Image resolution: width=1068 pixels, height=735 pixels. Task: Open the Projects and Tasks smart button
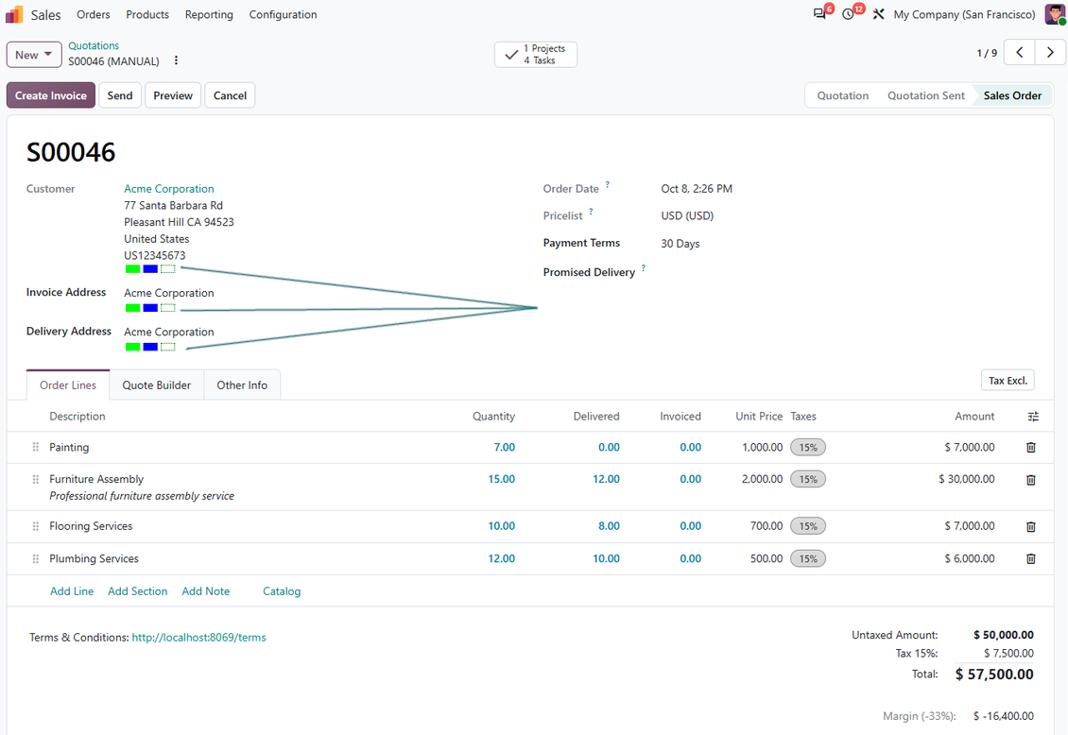[x=536, y=55]
